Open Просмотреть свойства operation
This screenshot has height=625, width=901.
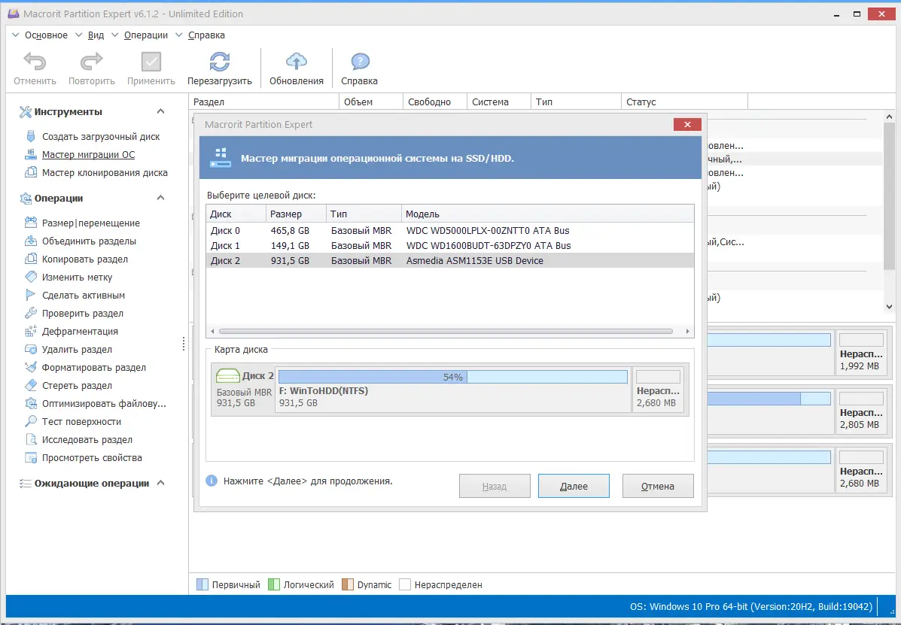point(92,458)
